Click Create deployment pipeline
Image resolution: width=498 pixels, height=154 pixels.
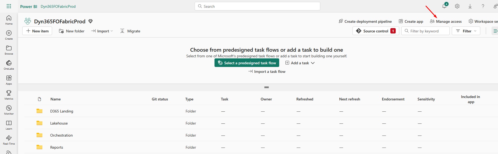tap(365, 21)
